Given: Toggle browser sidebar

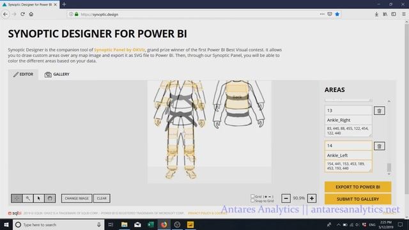Looking at the screenshot, I should [394, 14].
